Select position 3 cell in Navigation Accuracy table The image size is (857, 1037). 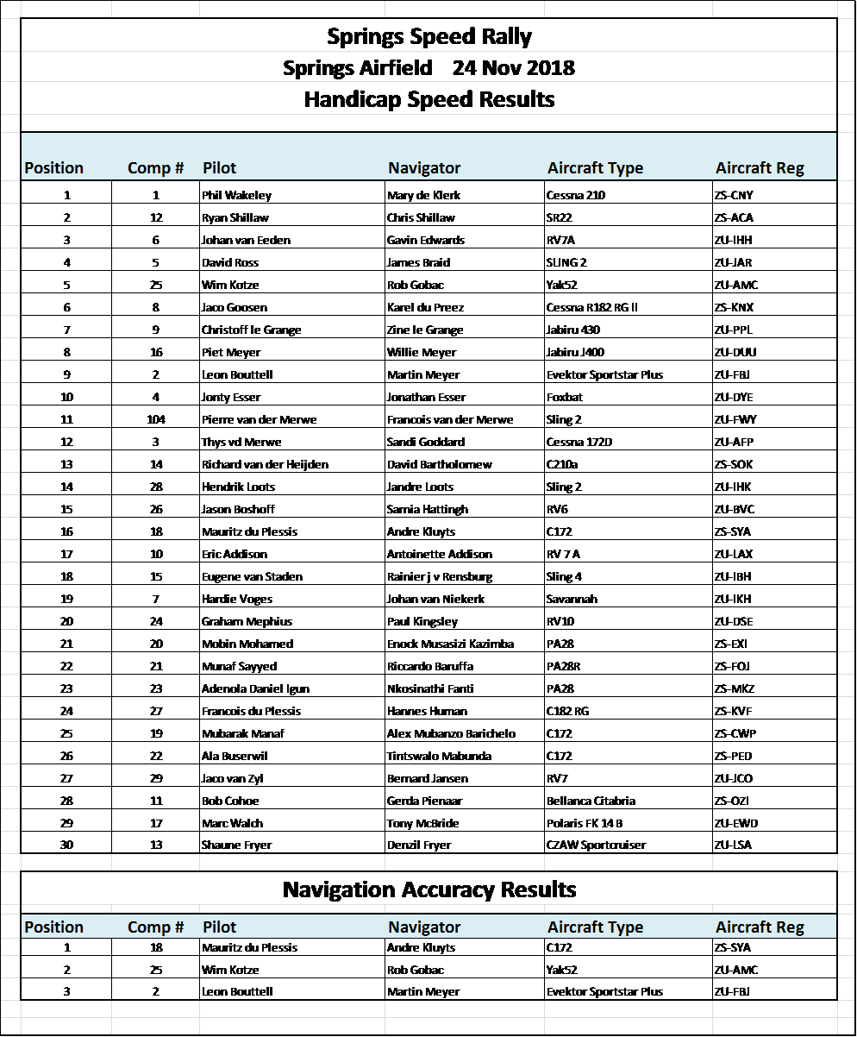pyautogui.click(x=67, y=992)
